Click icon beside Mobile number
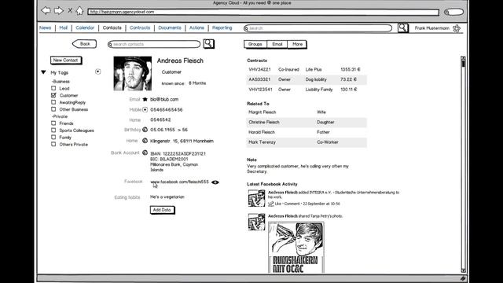Viewport: 503px width, 283px height. 145,110
